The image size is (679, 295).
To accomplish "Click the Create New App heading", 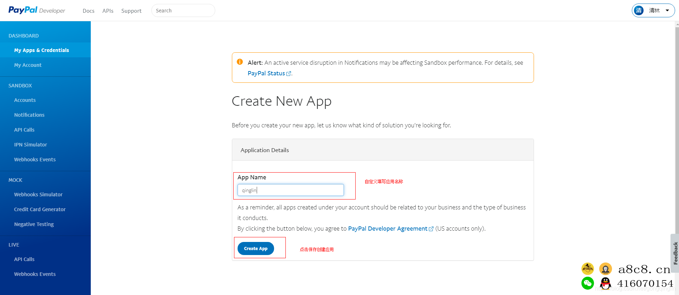I will point(282,102).
